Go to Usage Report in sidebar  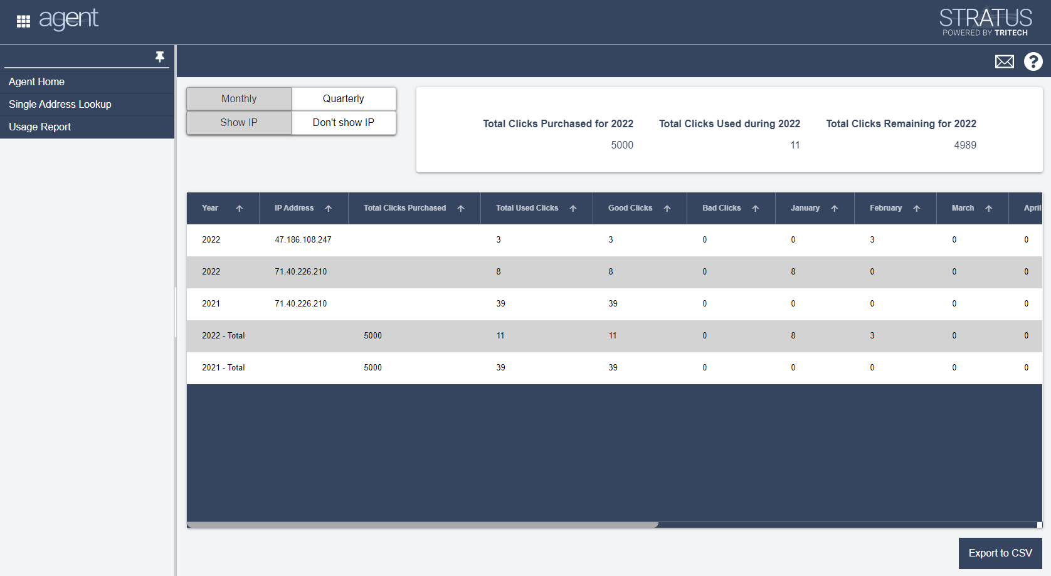40,127
